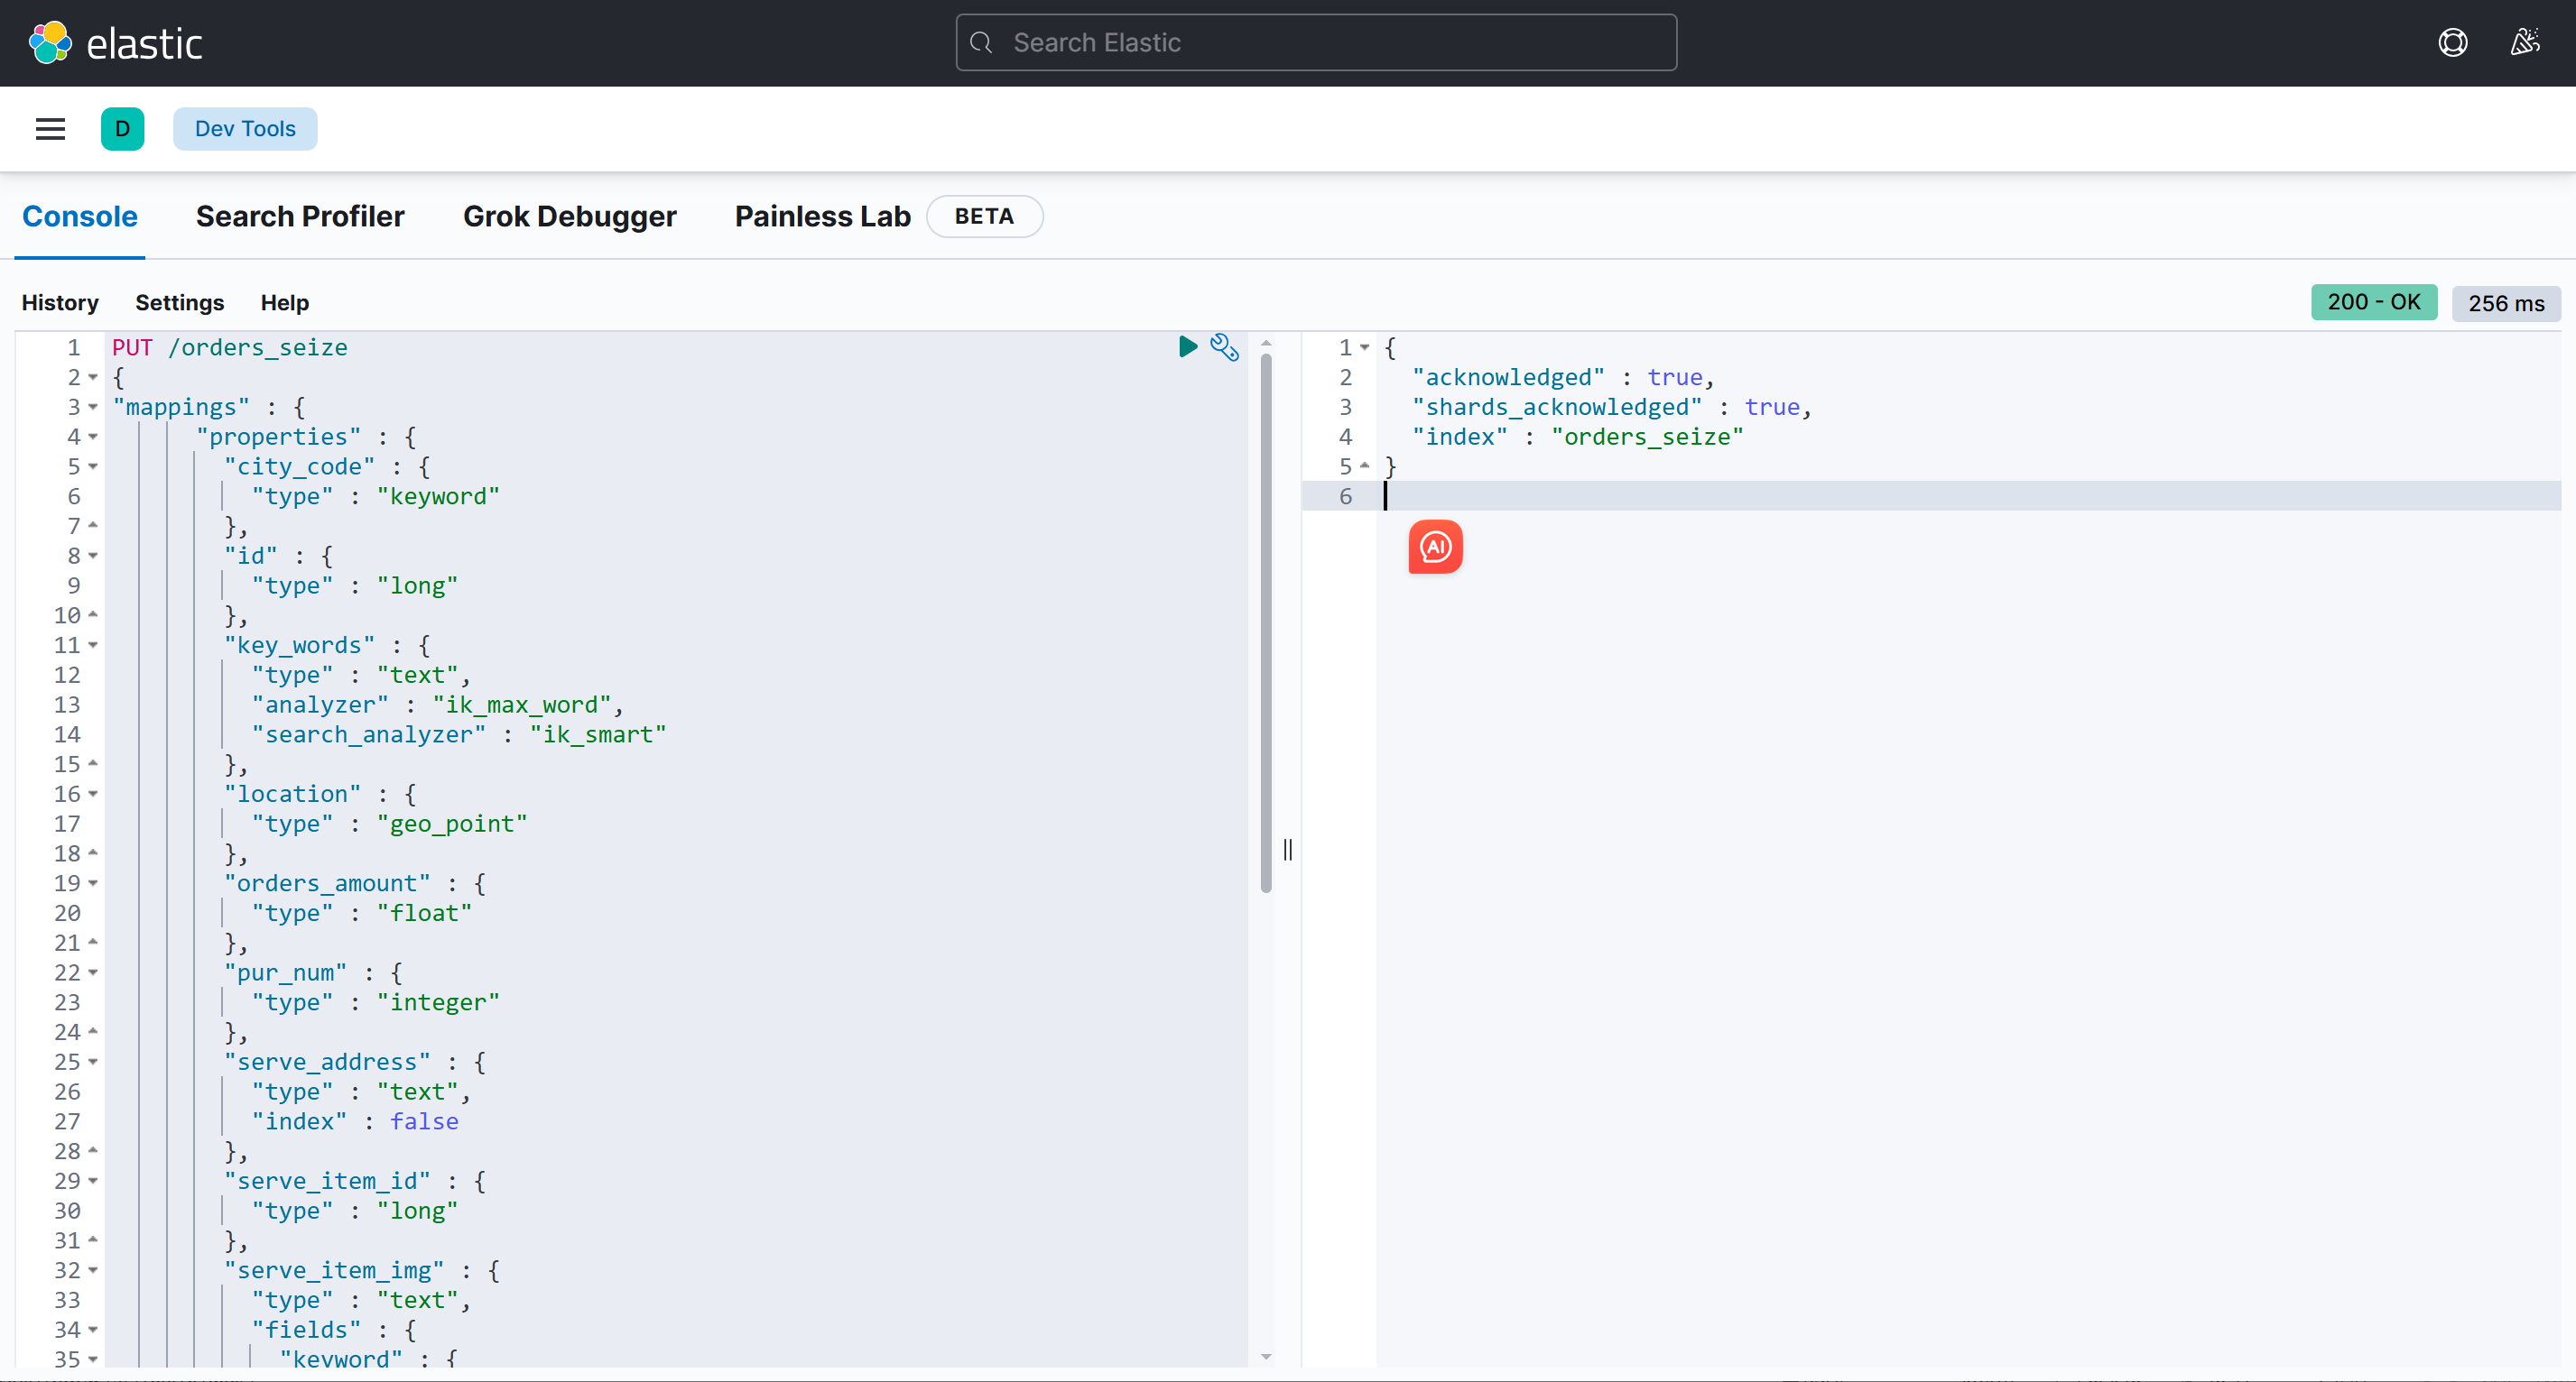Click the PUT /orders_seize request line
The image size is (2576, 1382).
click(x=230, y=347)
